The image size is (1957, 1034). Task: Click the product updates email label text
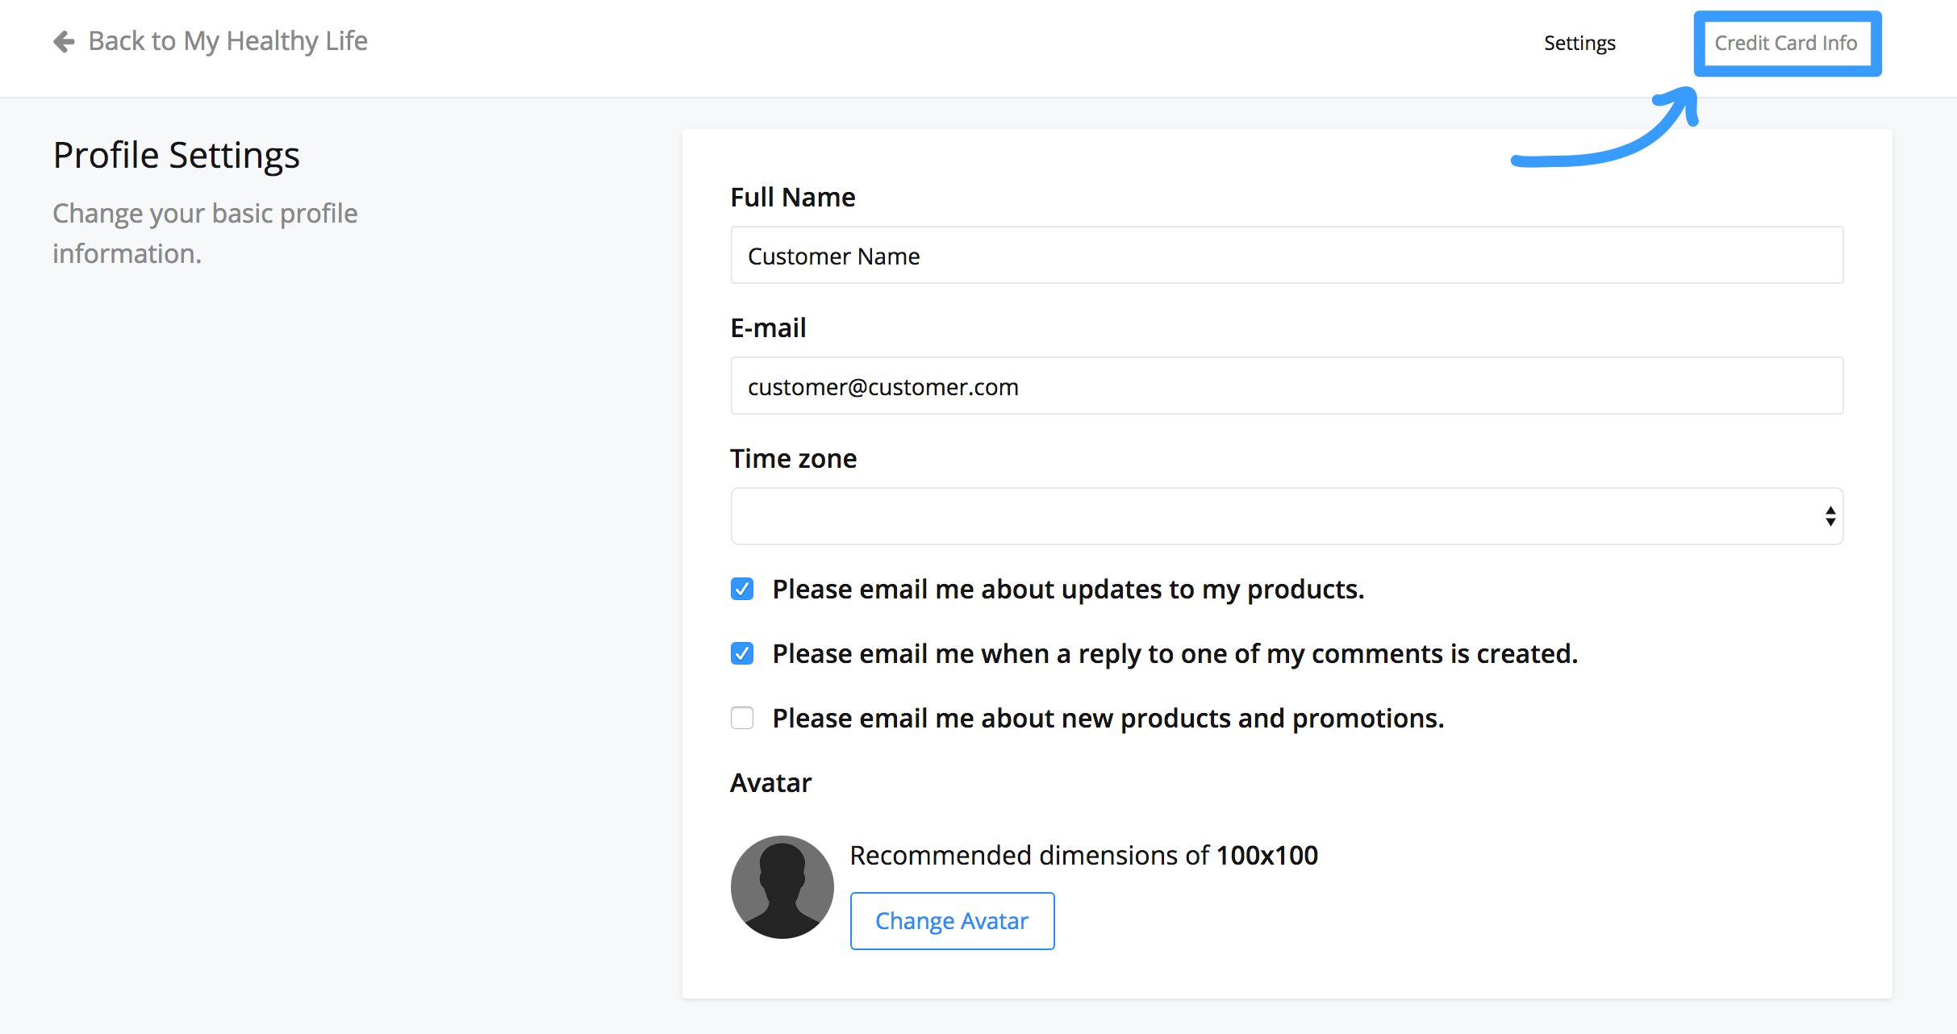[1067, 590]
